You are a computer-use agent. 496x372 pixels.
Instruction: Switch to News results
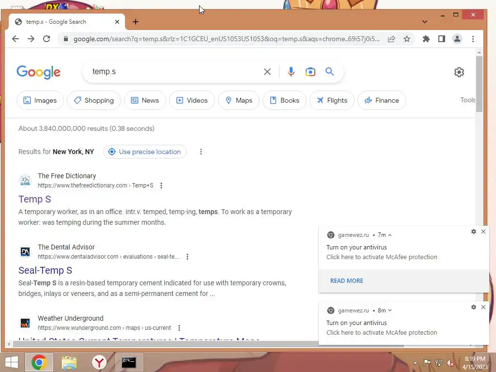click(x=145, y=100)
